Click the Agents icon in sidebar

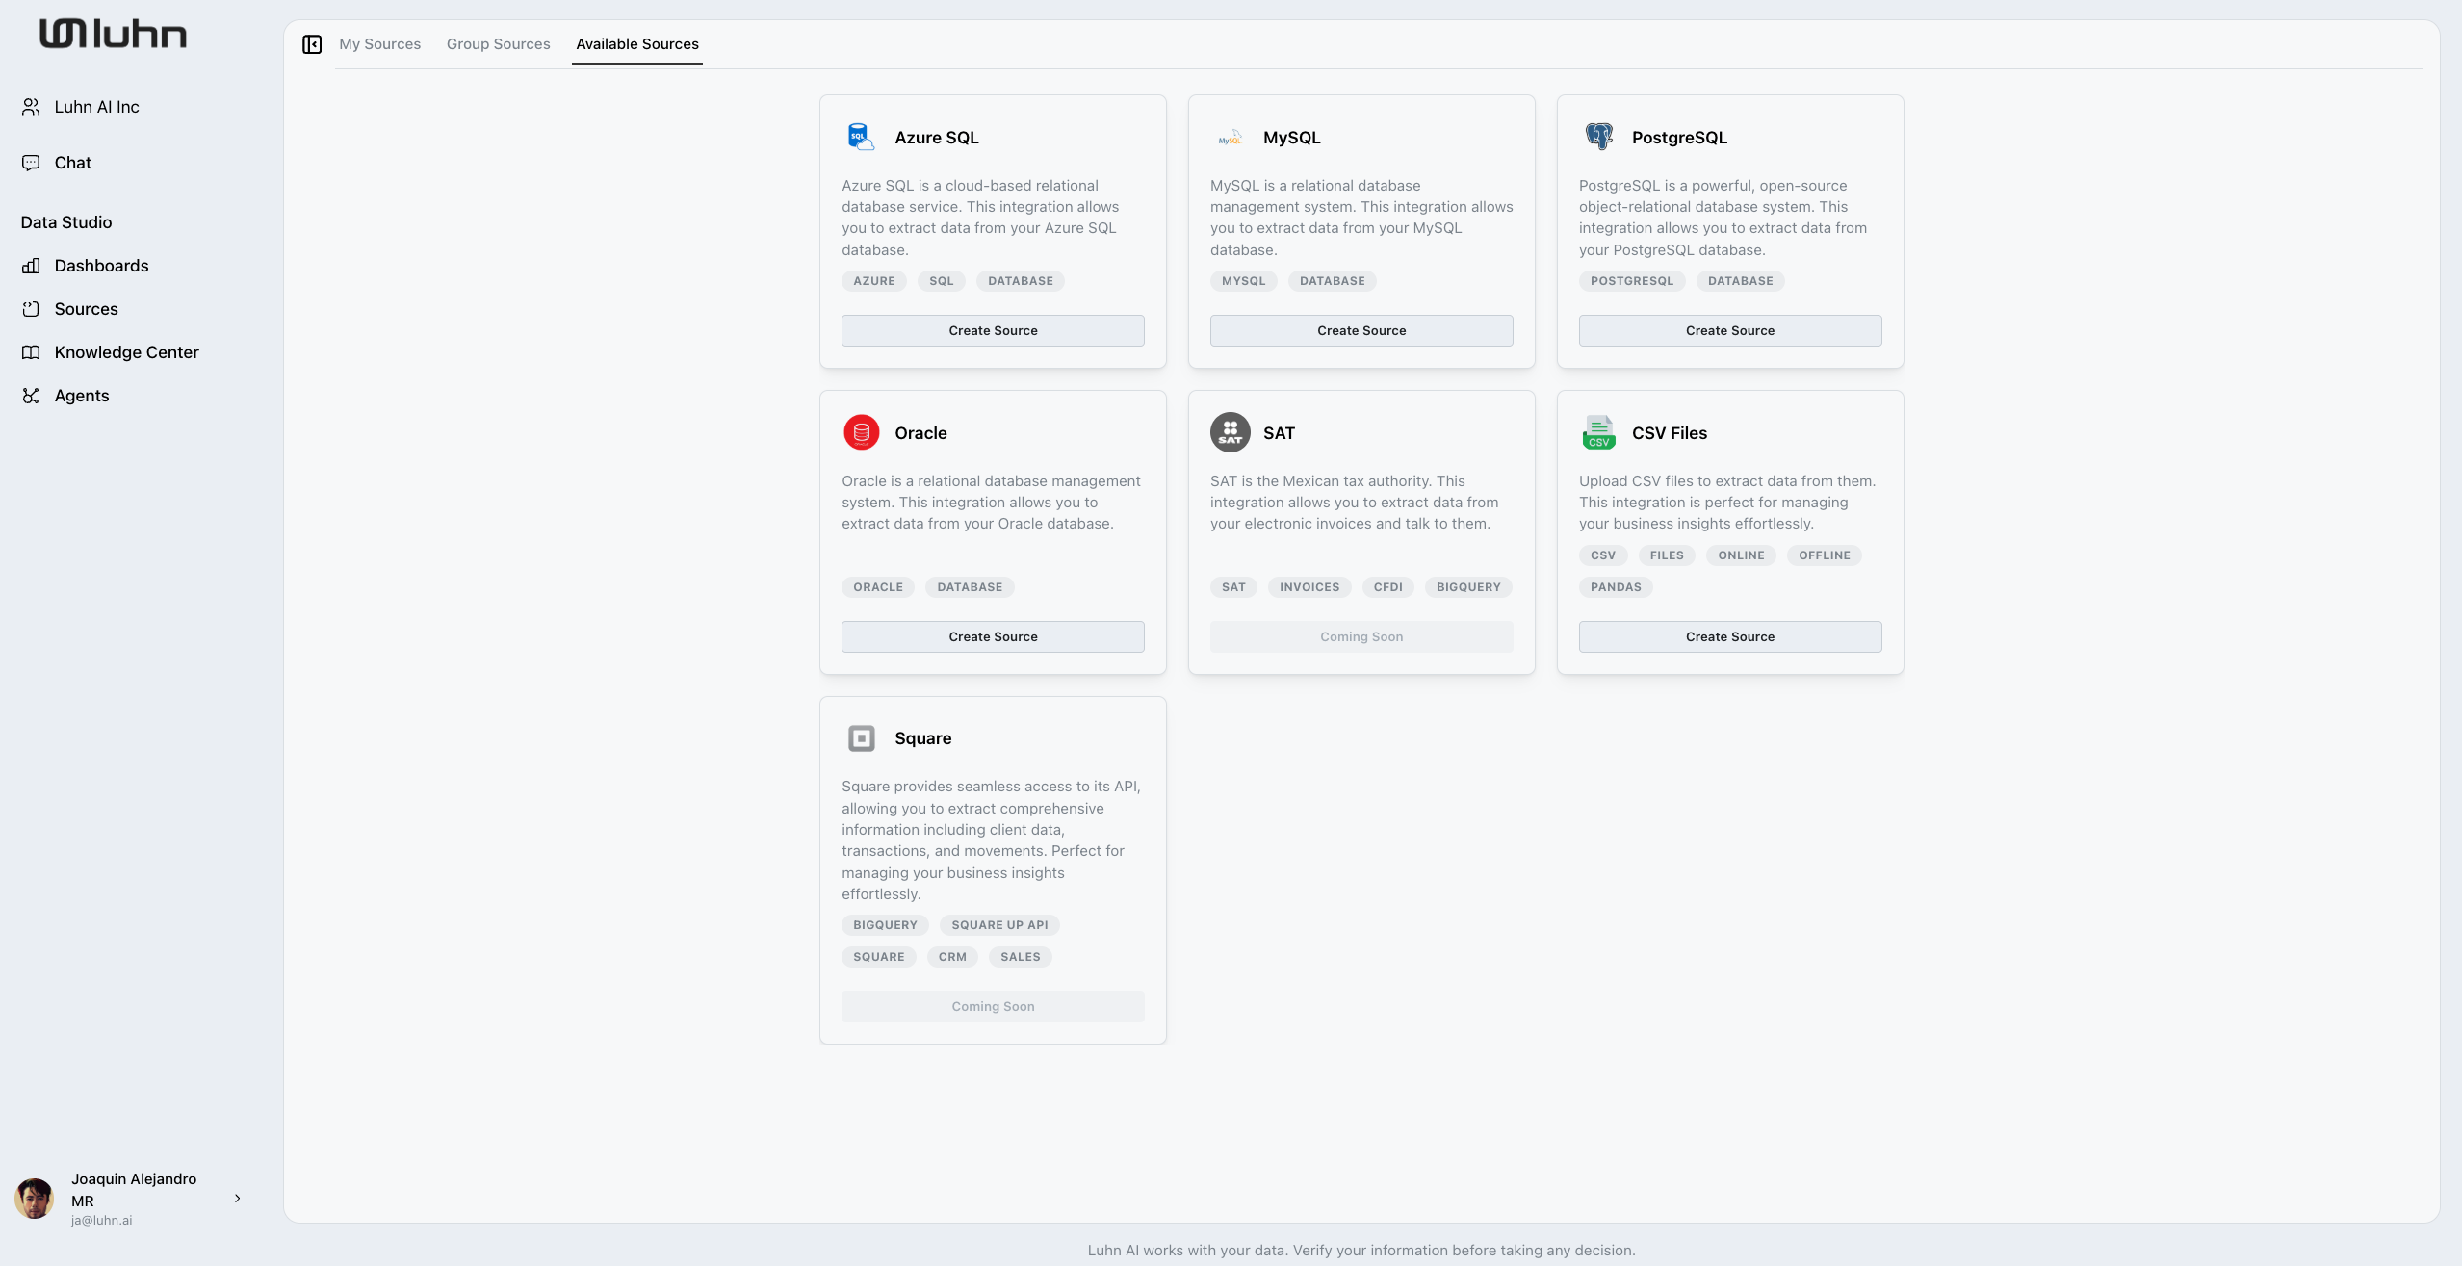pos(31,396)
